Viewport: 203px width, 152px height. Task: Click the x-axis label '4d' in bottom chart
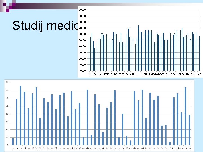95,149
